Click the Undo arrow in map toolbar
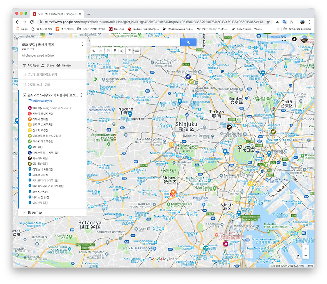Screen dimensions: 327x284 (x=94, y=51)
